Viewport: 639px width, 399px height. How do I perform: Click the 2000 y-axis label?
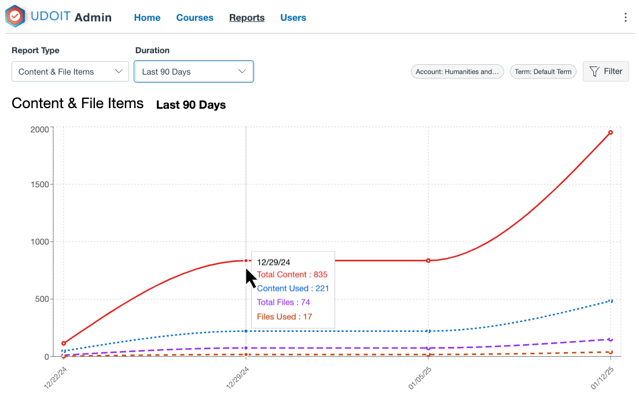tap(40, 129)
